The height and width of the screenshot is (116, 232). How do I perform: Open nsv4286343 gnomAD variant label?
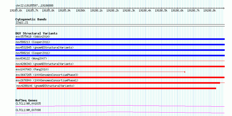[x=45, y=64]
